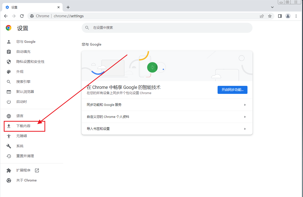Click the clipboard icon for 自动填充

(x=9, y=52)
